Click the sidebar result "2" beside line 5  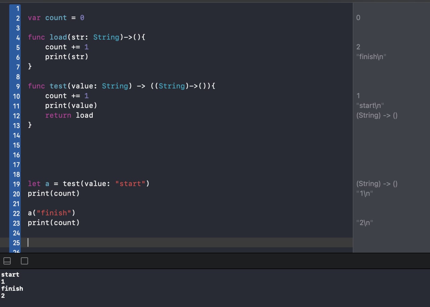tap(358, 47)
